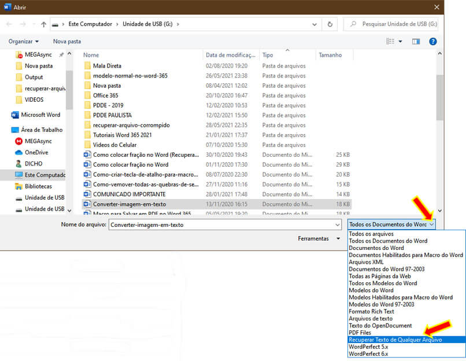Click the Forward navigation arrow

tap(23, 24)
